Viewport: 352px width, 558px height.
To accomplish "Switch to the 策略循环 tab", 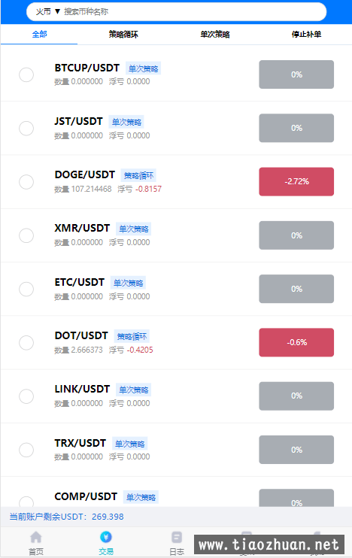I will click(123, 35).
